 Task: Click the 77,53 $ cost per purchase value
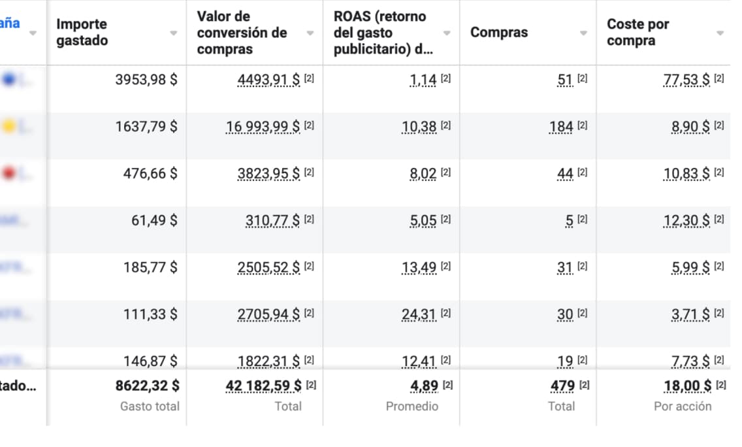coord(686,80)
